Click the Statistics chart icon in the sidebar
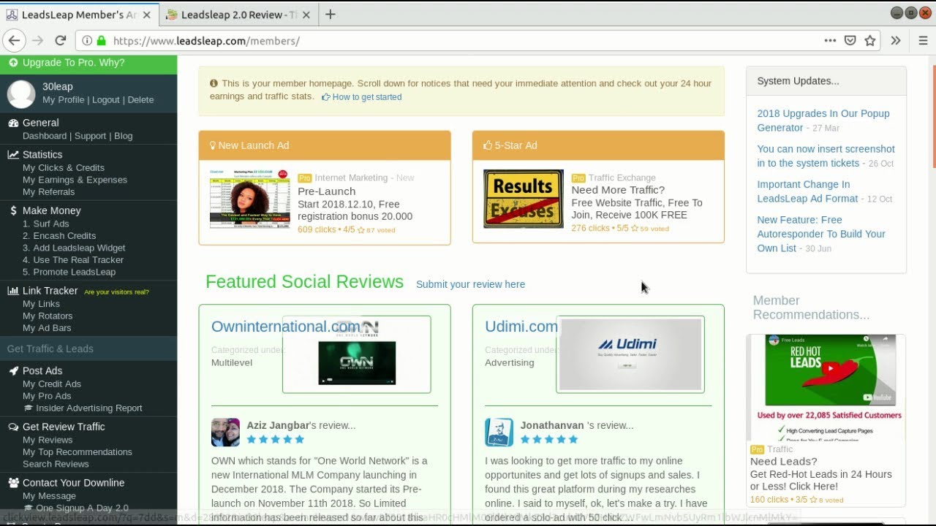 (13, 154)
